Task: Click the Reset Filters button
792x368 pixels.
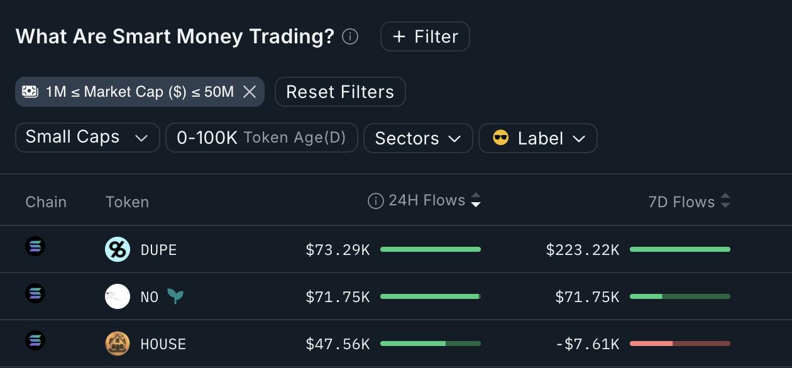Action: (340, 92)
